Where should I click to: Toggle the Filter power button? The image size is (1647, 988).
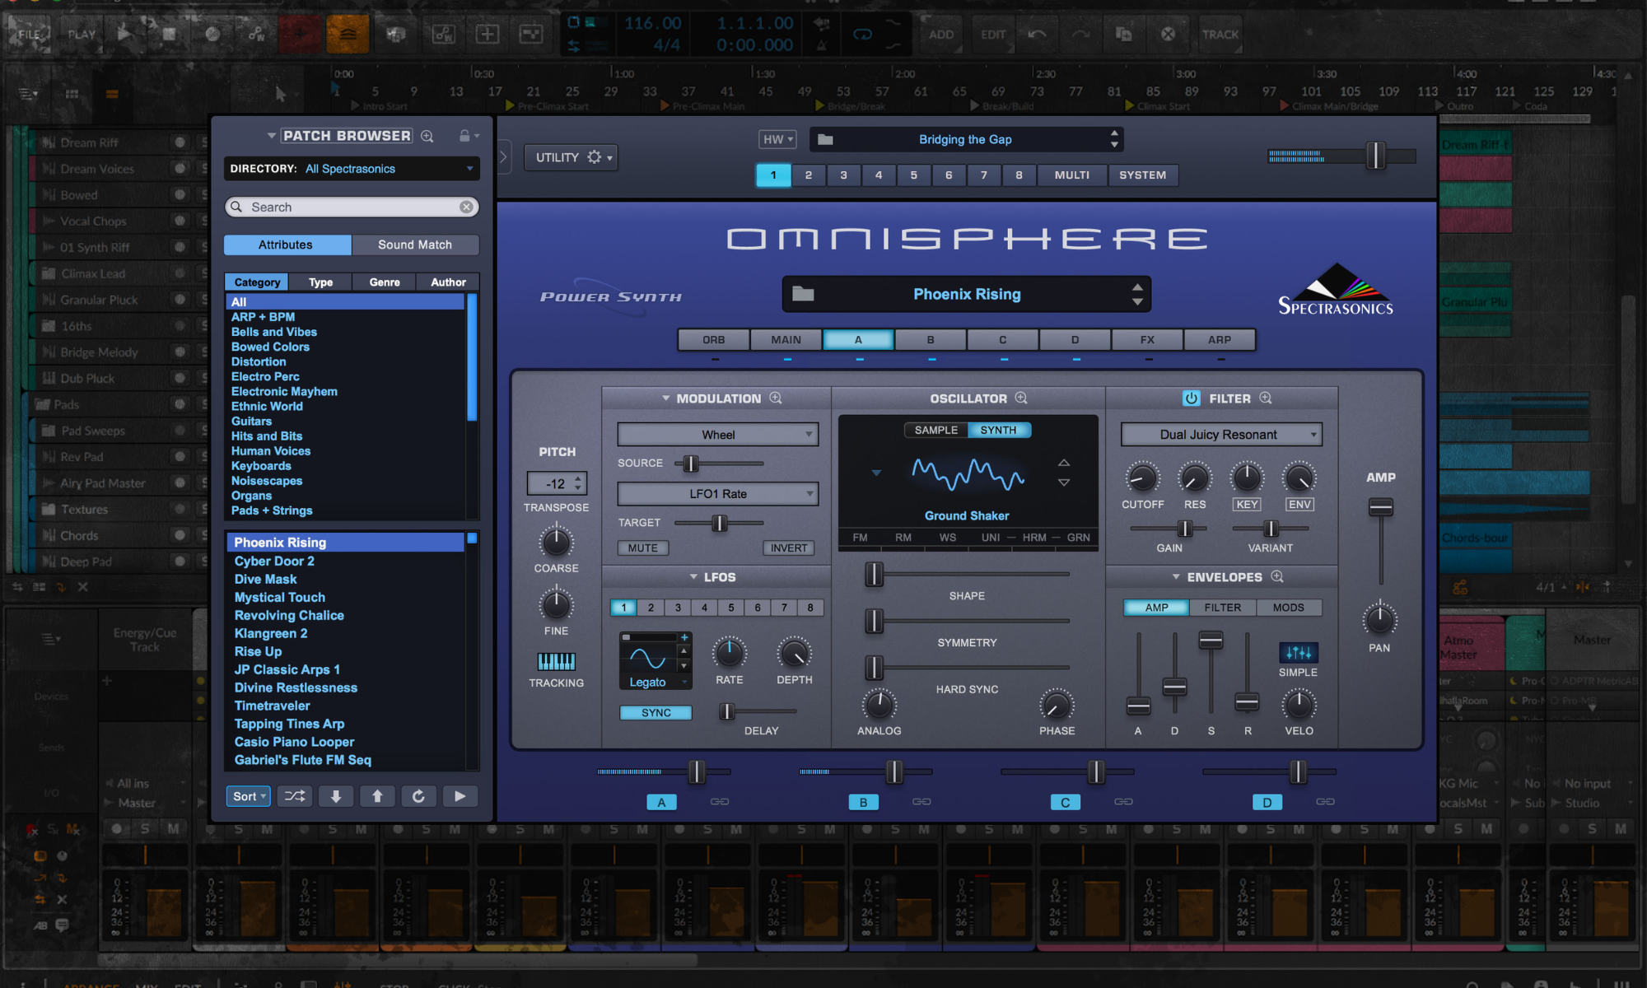tap(1191, 398)
